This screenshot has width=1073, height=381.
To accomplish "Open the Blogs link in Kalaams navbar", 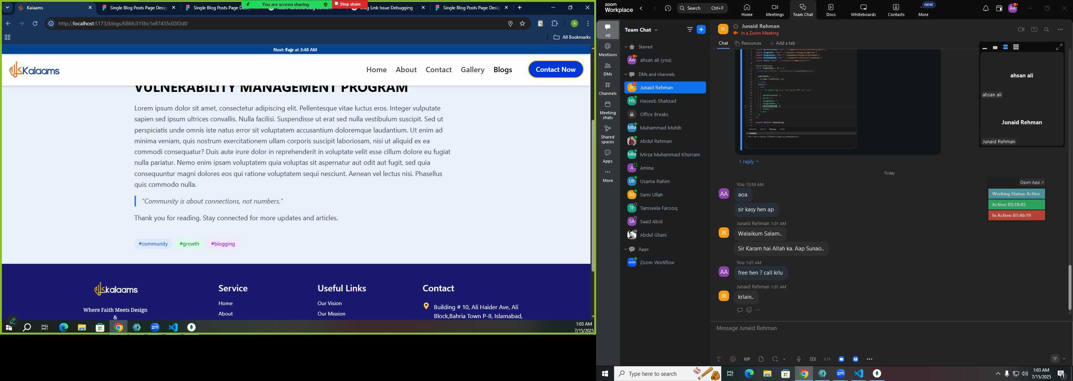I will [503, 70].
